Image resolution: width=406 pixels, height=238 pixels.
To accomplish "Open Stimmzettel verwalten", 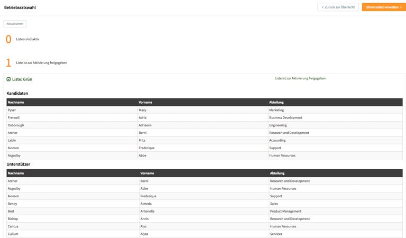I will 384,7.
